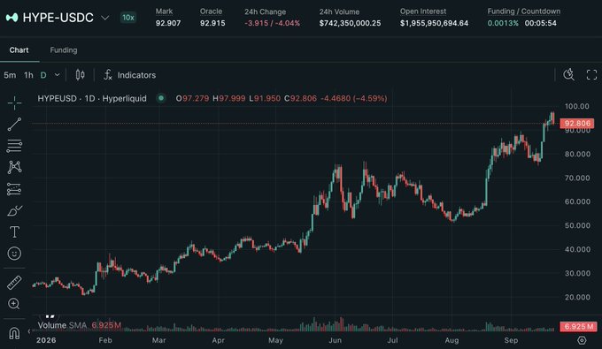Image resolution: width=602 pixels, height=349 pixels.
Task: Click the 6.925M volume axis label
Action: click(578, 326)
